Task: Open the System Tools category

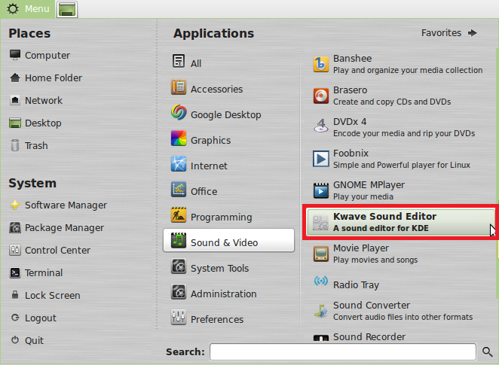Action: pyautogui.click(x=228, y=268)
